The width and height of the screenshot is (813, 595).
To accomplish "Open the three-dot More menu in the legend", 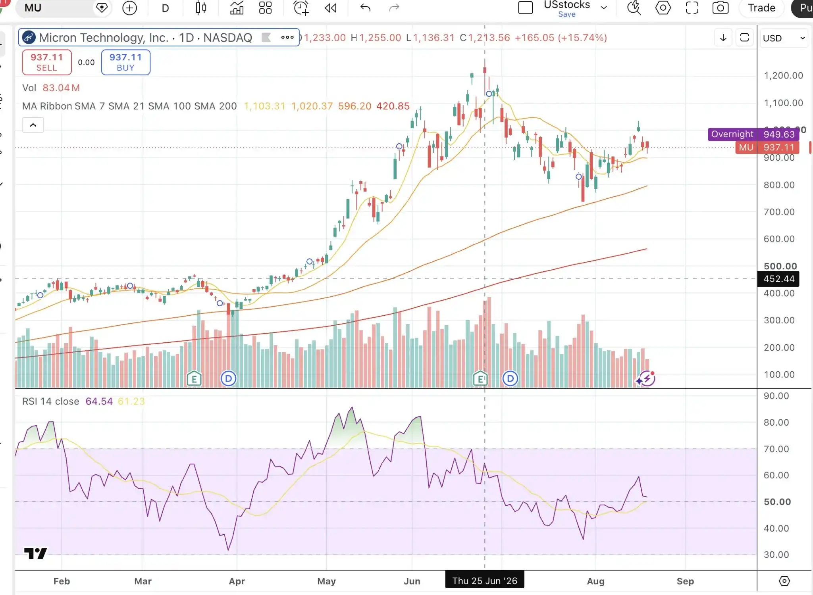I will pyautogui.click(x=287, y=37).
